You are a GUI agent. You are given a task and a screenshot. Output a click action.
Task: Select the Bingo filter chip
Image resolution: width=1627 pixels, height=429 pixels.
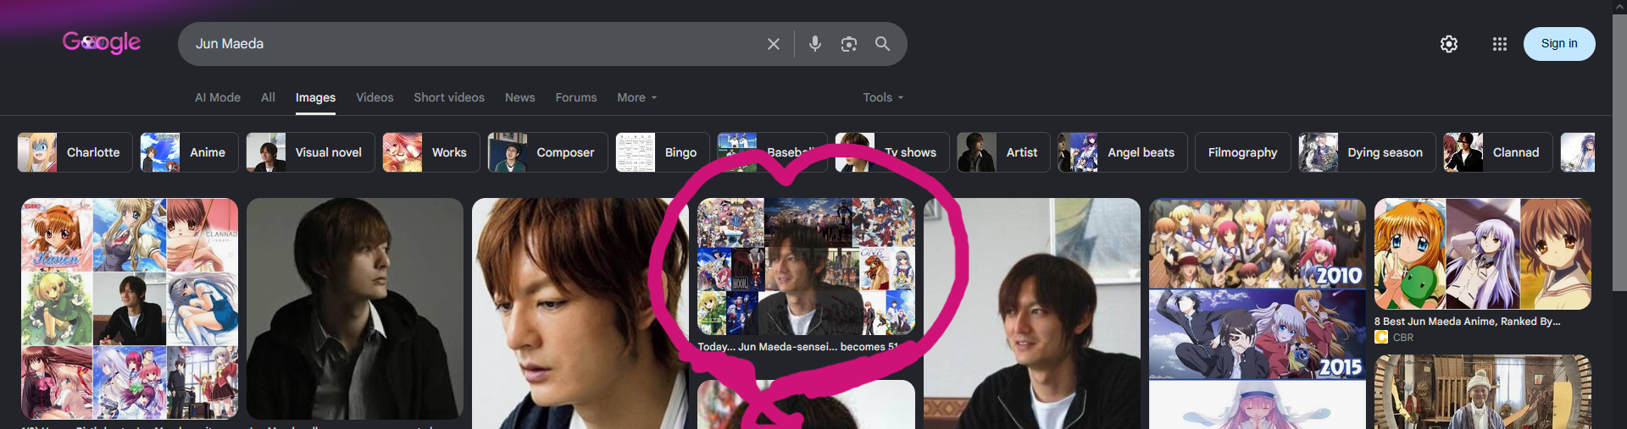663,152
